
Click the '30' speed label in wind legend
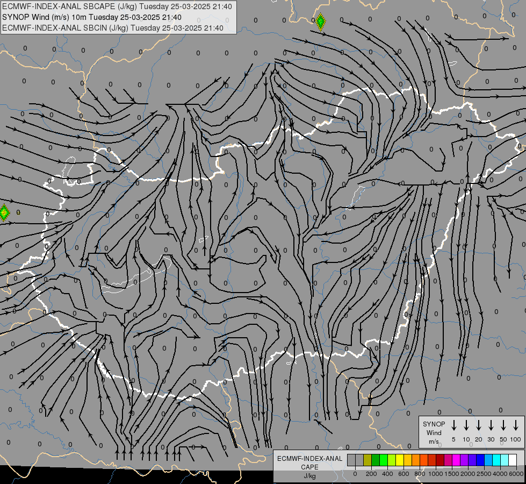click(491, 439)
